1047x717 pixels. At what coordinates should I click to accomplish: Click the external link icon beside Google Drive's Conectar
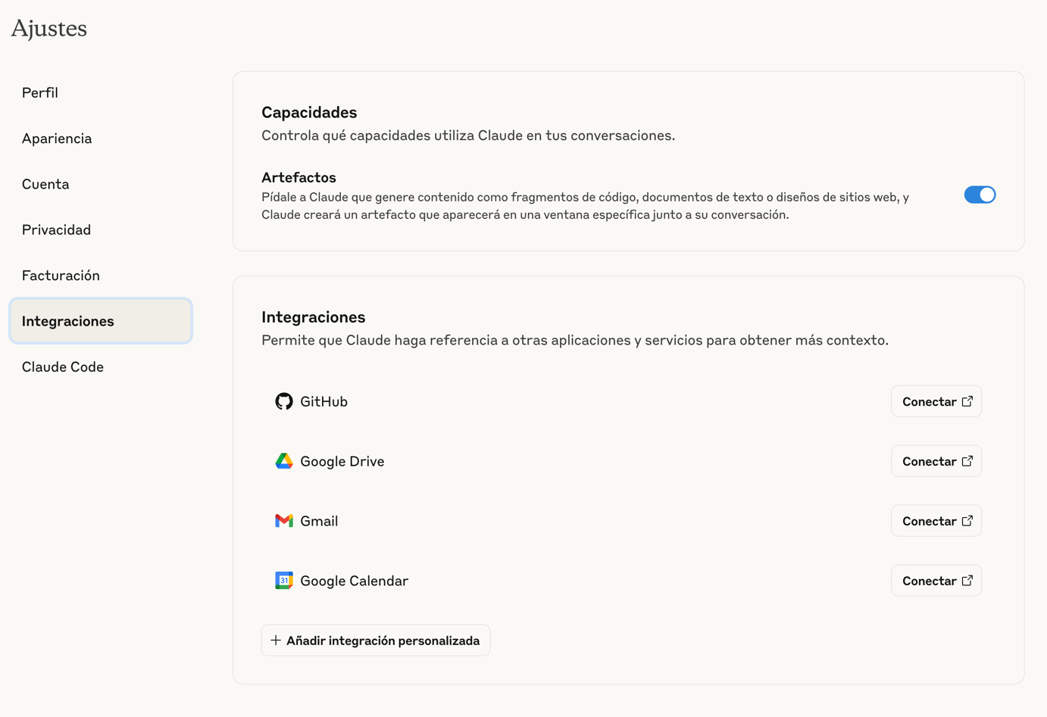point(967,460)
